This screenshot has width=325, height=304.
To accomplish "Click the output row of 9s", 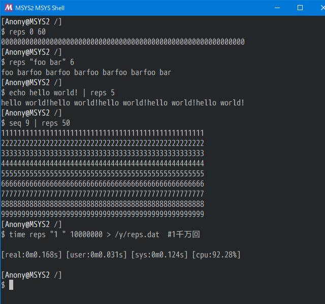I will point(103,214).
